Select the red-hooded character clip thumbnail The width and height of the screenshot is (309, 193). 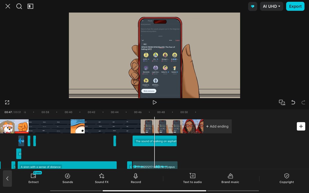point(193,126)
